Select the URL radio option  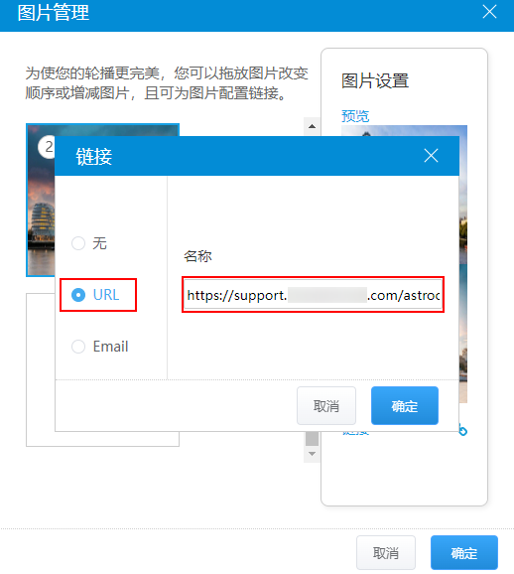78,295
